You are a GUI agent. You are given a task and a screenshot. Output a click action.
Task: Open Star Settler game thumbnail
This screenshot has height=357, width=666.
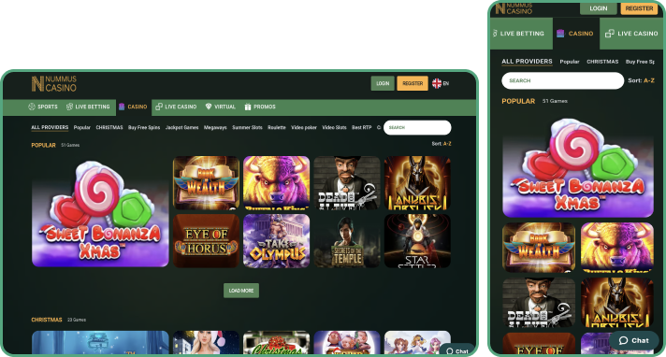click(417, 241)
